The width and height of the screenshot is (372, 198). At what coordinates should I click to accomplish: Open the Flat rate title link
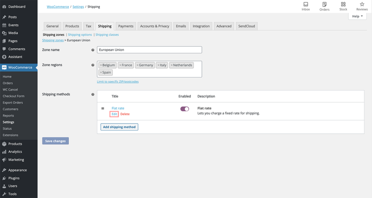[x=118, y=108]
